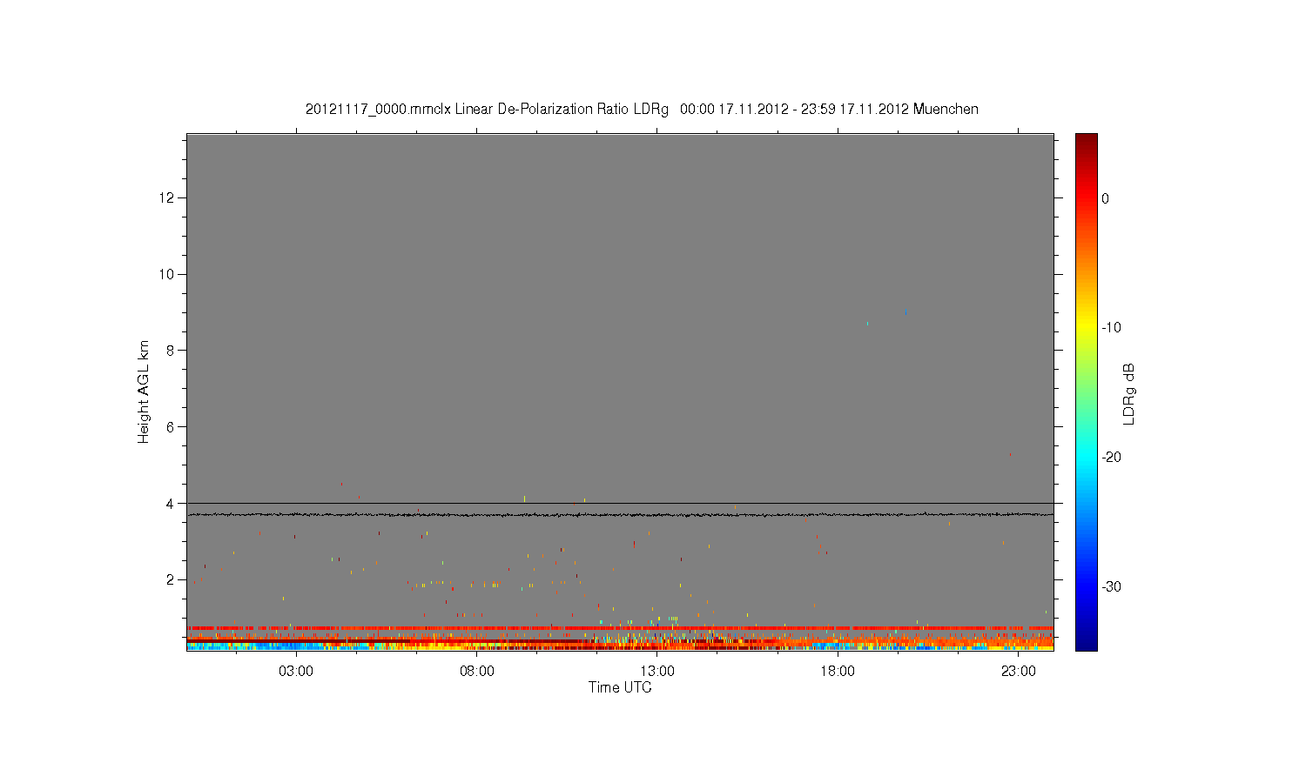Click the height tick label 8
This screenshot has width=1306, height=783.
pyautogui.click(x=172, y=351)
